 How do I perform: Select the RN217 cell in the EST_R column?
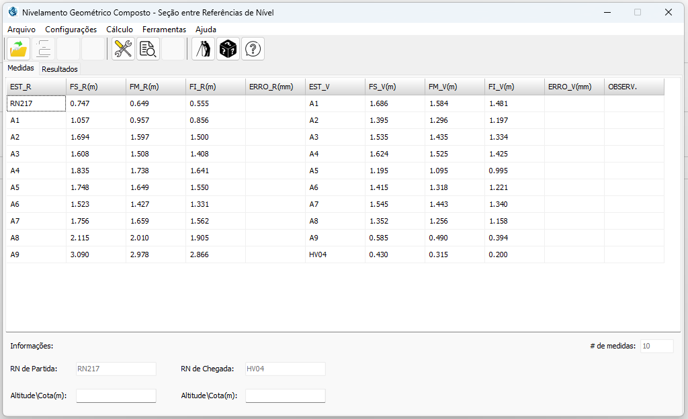click(x=36, y=103)
